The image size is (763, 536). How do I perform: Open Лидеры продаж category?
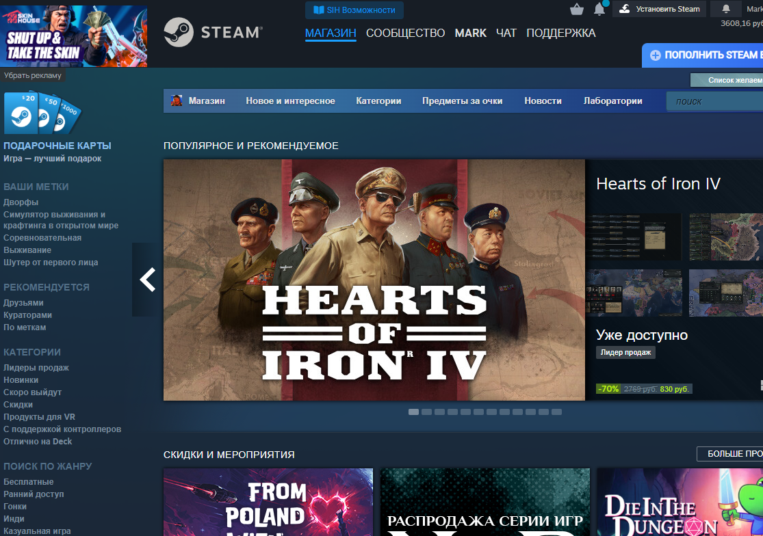point(36,368)
